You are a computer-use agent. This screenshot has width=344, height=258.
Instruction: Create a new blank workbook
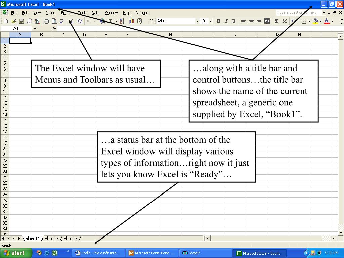tap(6, 21)
